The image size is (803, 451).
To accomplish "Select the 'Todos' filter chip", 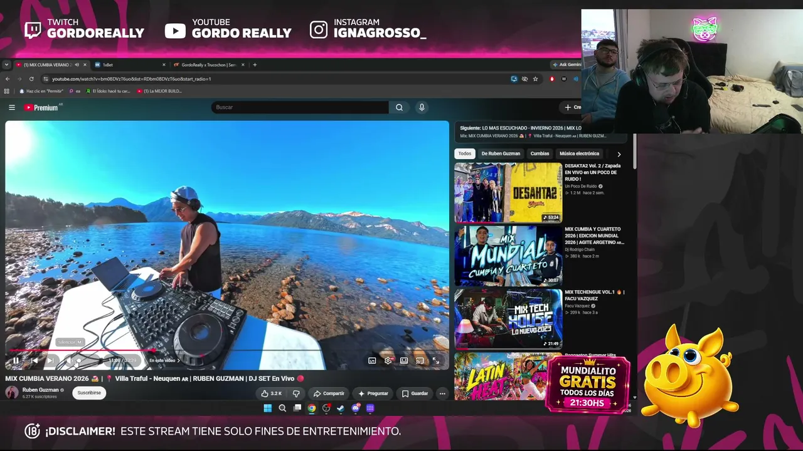I will [465, 153].
